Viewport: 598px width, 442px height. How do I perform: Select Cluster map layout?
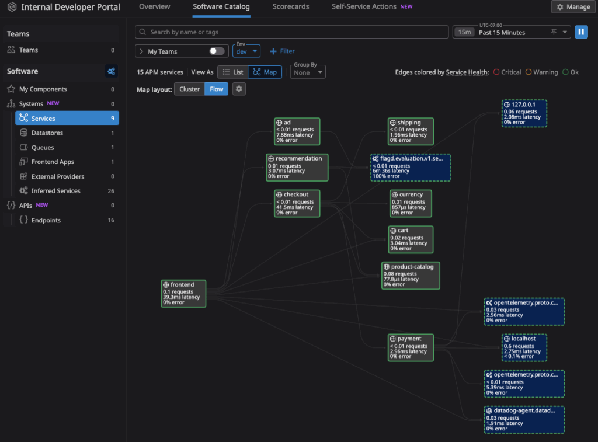click(189, 89)
